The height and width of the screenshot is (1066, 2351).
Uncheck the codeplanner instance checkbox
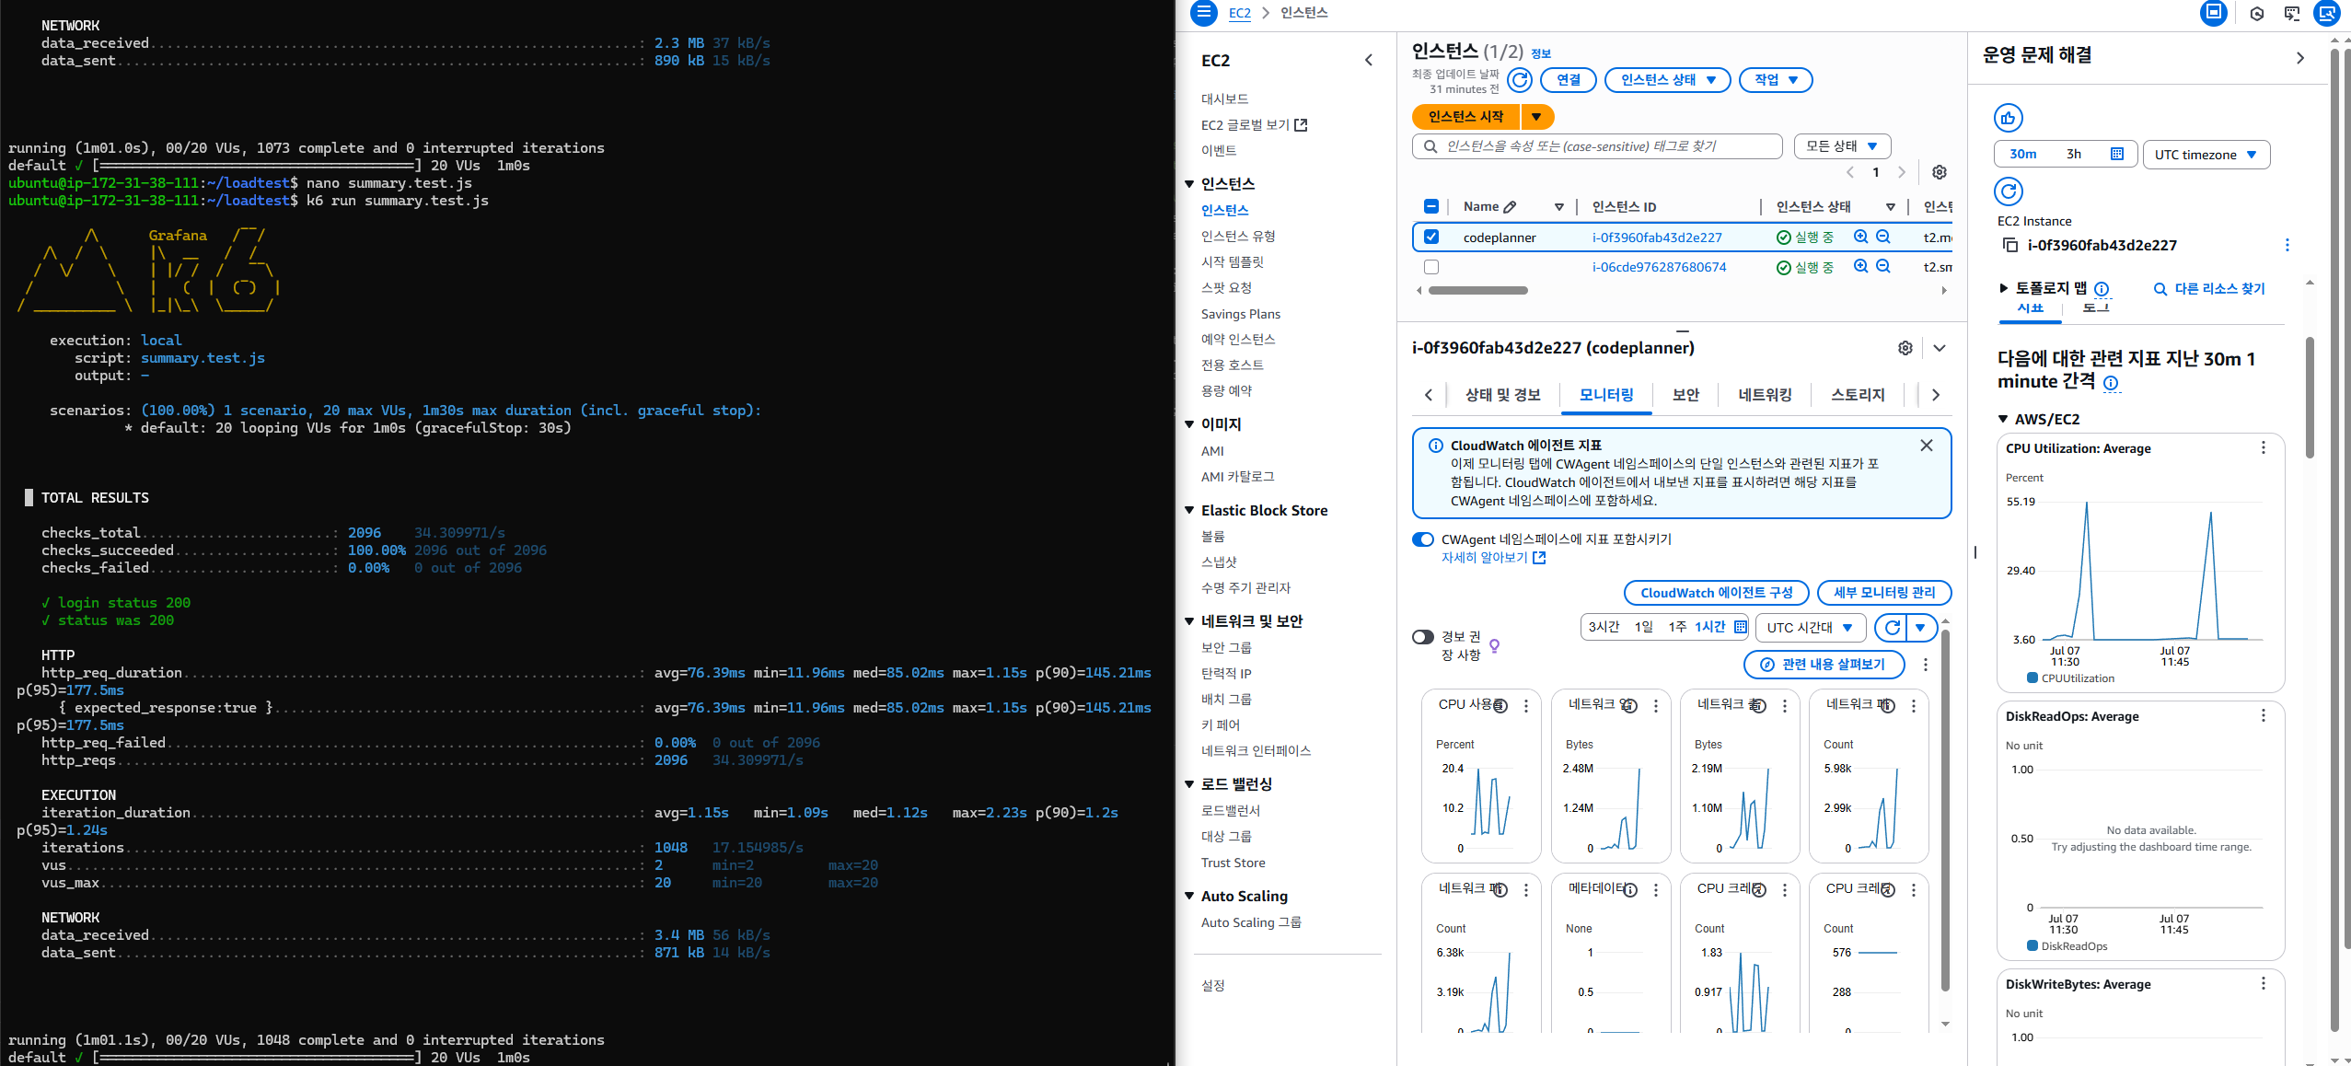1430,237
